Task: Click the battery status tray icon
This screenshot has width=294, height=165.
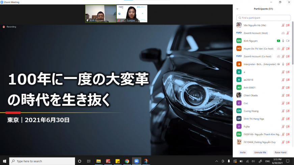Action: tap(241, 161)
